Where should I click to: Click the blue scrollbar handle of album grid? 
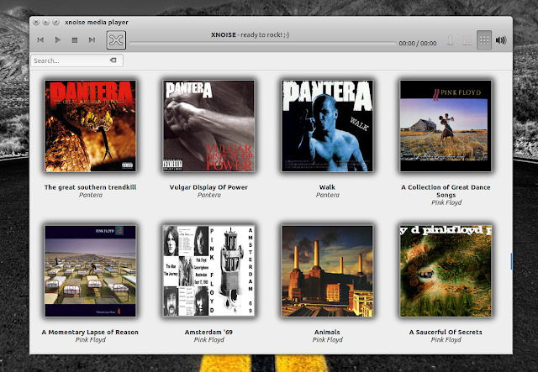511,261
